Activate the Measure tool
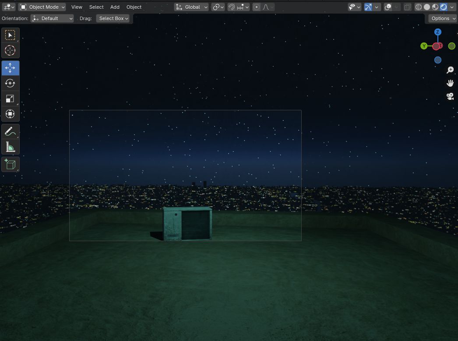The image size is (458, 341). pyautogui.click(x=10, y=147)
